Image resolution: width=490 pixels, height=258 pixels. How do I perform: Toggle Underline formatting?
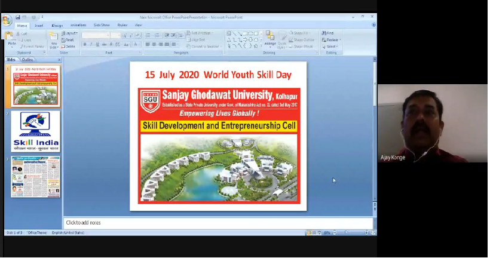98,45
